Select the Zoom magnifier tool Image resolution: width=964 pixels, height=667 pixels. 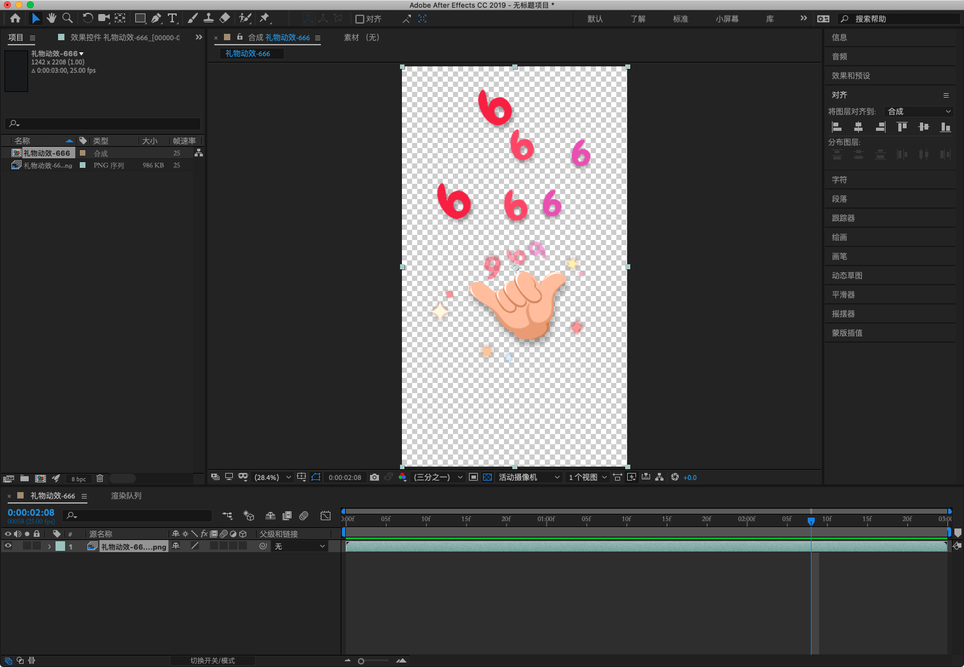coord(68,19)
